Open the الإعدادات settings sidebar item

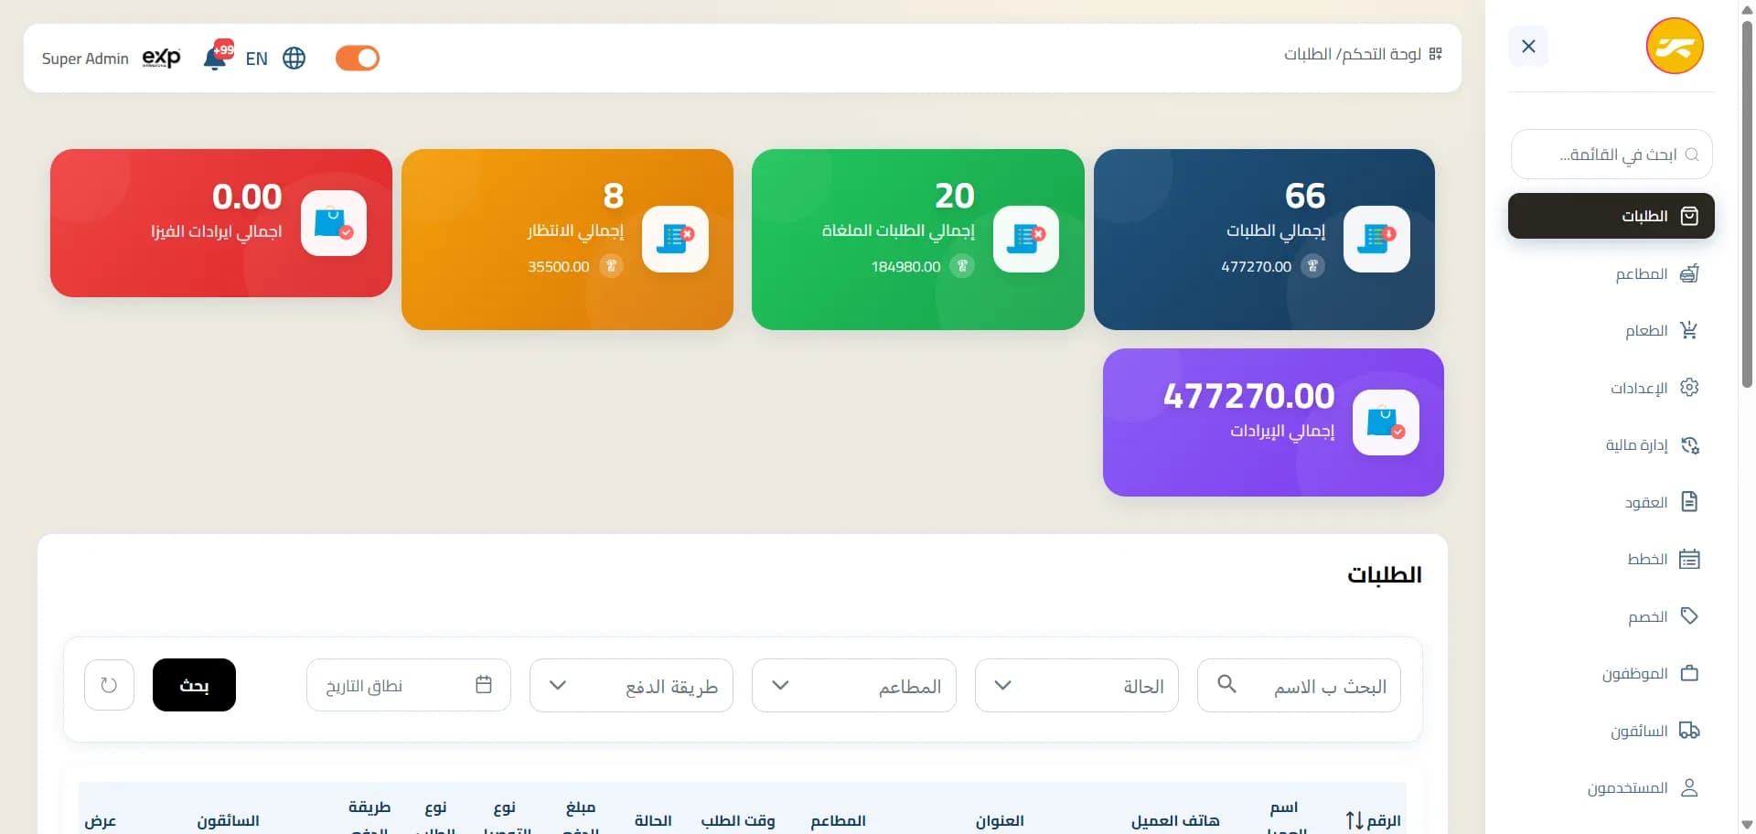[1611, 388]
